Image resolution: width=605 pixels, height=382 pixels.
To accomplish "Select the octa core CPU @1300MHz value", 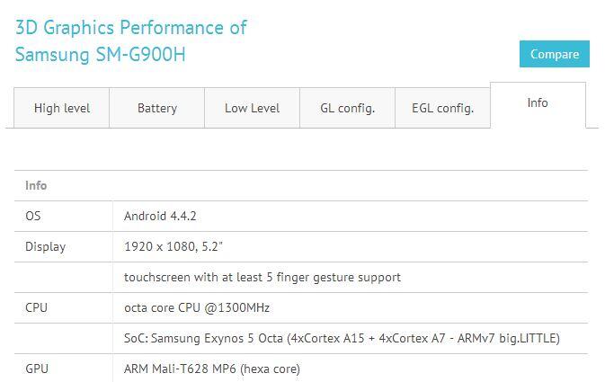I will (x=197, y=308).
